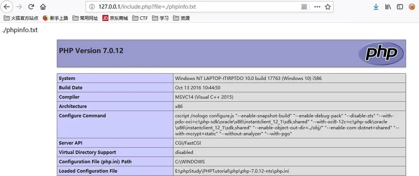Open the QR code icon in the address bar

(x=304, y=7)
